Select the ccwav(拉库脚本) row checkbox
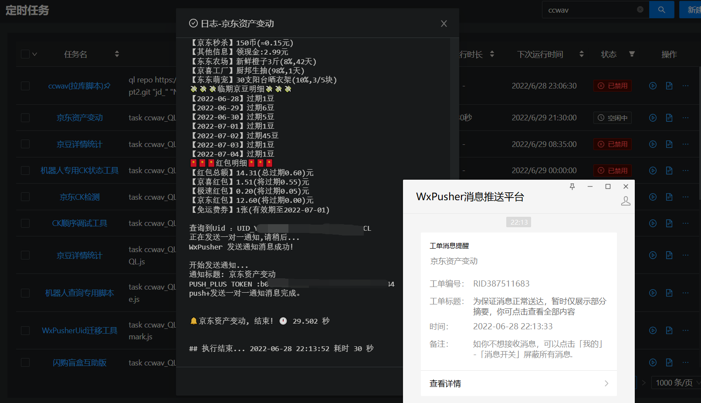The height and width of the screenshot is (403, 701). click(x=25, y=86)
